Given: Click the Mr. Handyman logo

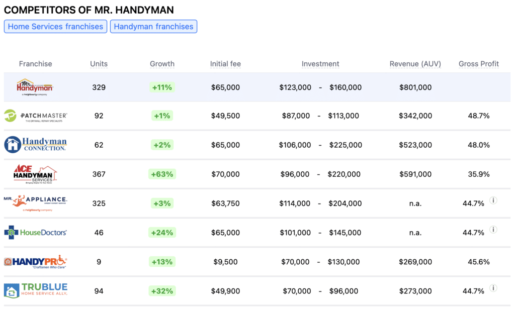Looking at the screenshot, I should [x=35, y=87].
